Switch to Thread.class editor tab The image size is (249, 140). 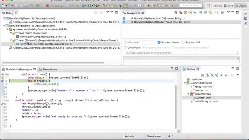pyautogui.click(x=48, y=69)
